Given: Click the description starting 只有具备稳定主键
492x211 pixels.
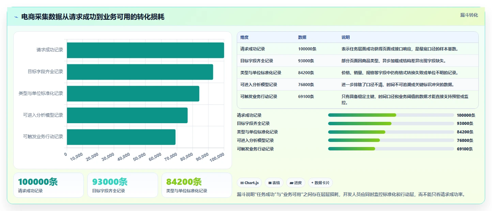Looking at the screenshot, I should pyautogui.click(x=405, y=100).
